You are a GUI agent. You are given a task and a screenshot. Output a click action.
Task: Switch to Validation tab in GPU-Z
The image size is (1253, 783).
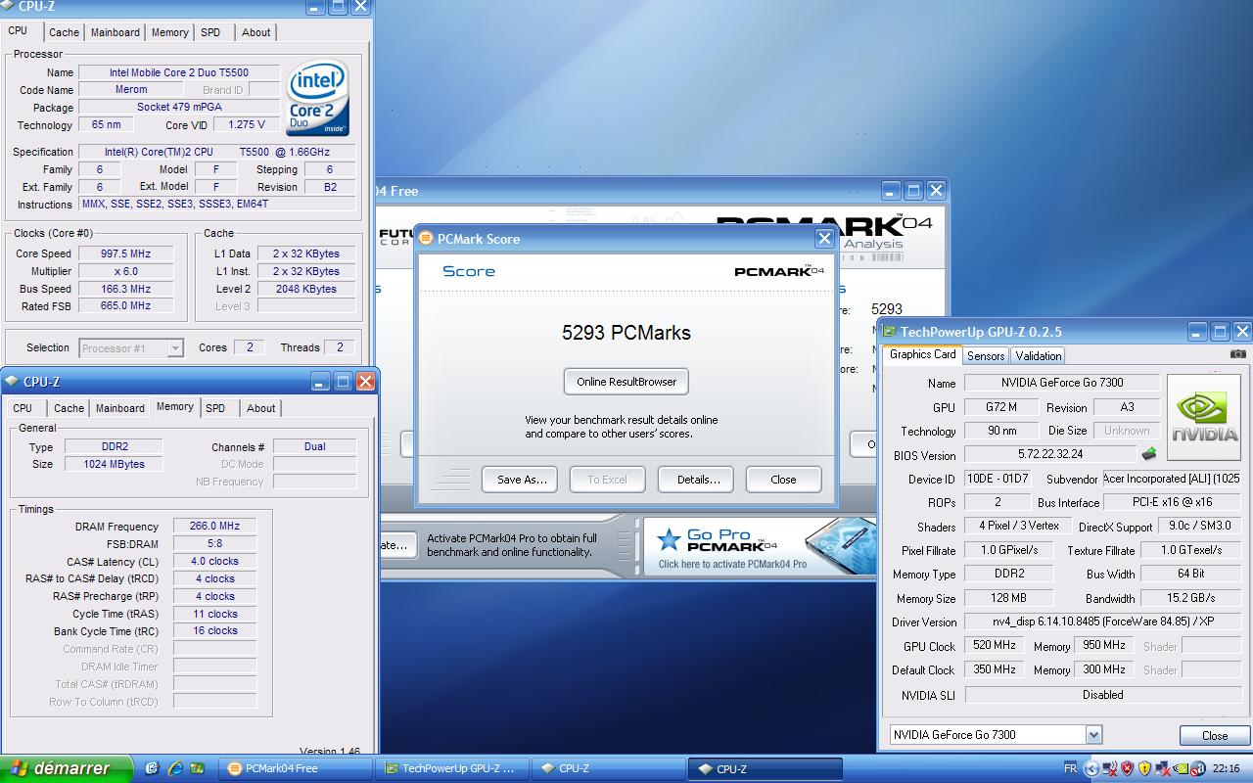pyautogui.click(x=1038, y=356)
